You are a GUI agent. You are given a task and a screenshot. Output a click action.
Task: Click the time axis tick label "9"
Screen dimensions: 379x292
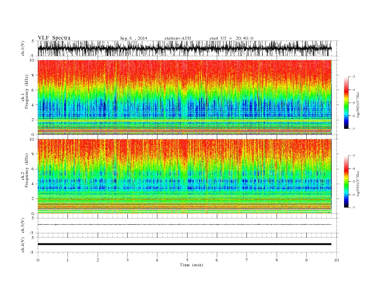(306, 260)
